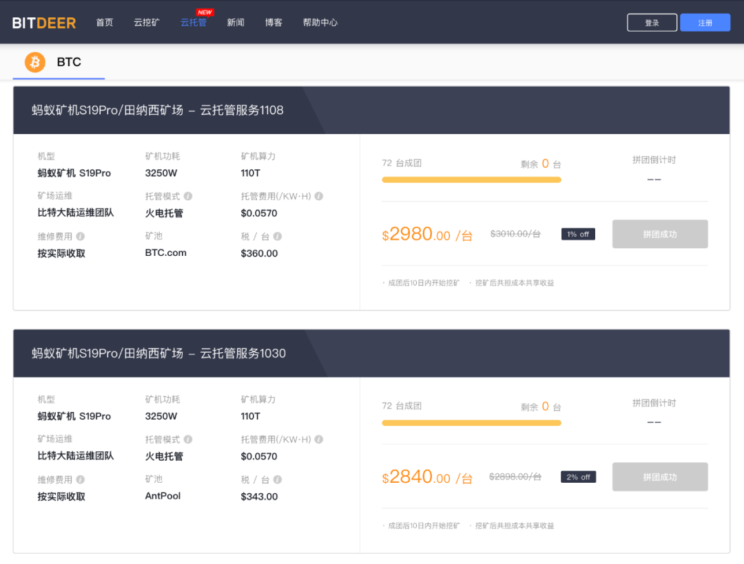
Task: Click 剩余 0 台 in service 1108
Action: (541, 164)
